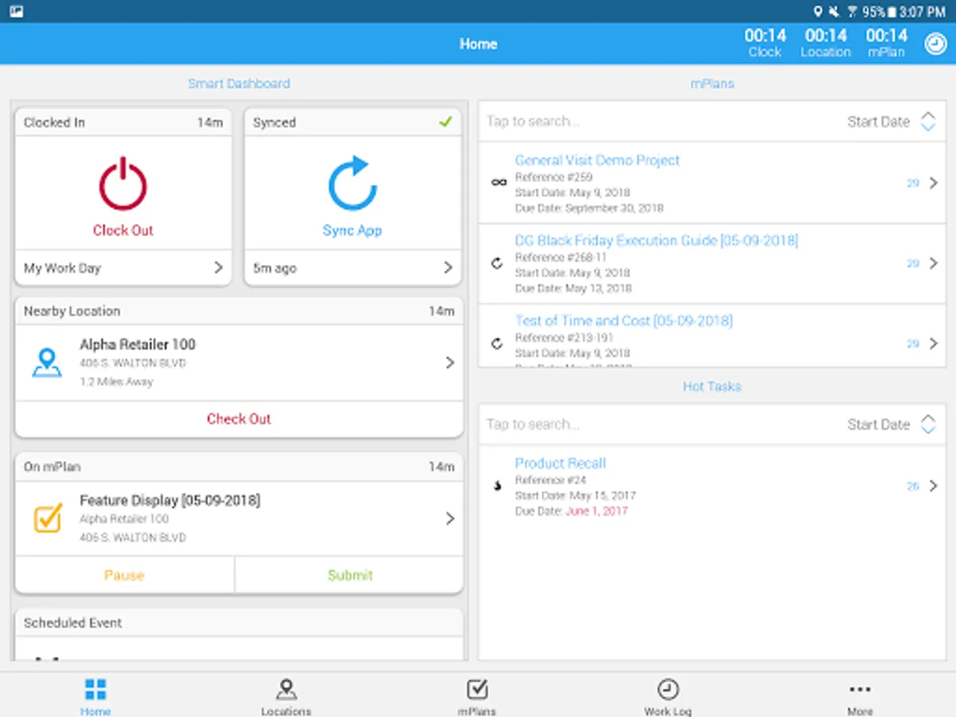
Task: Tap the recurring icon beside DG Black Friday Execution Guide
Action: pos(498,264)
